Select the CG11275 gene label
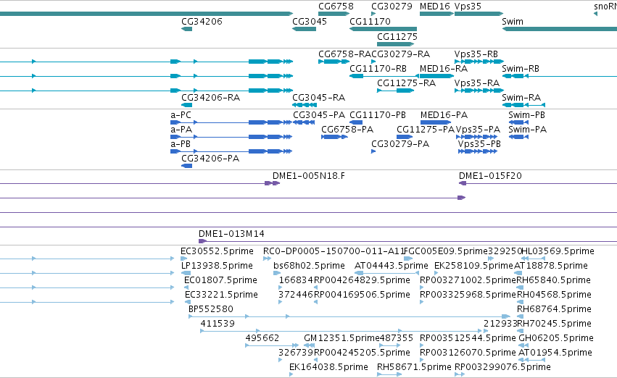The image size is (617, 378). point(397,36)
